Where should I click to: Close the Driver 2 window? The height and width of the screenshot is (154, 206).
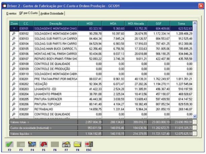(x=201, y=6)
